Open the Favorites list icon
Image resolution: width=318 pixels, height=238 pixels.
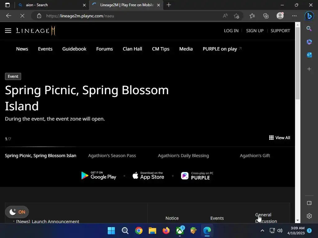tap(252, 16)
